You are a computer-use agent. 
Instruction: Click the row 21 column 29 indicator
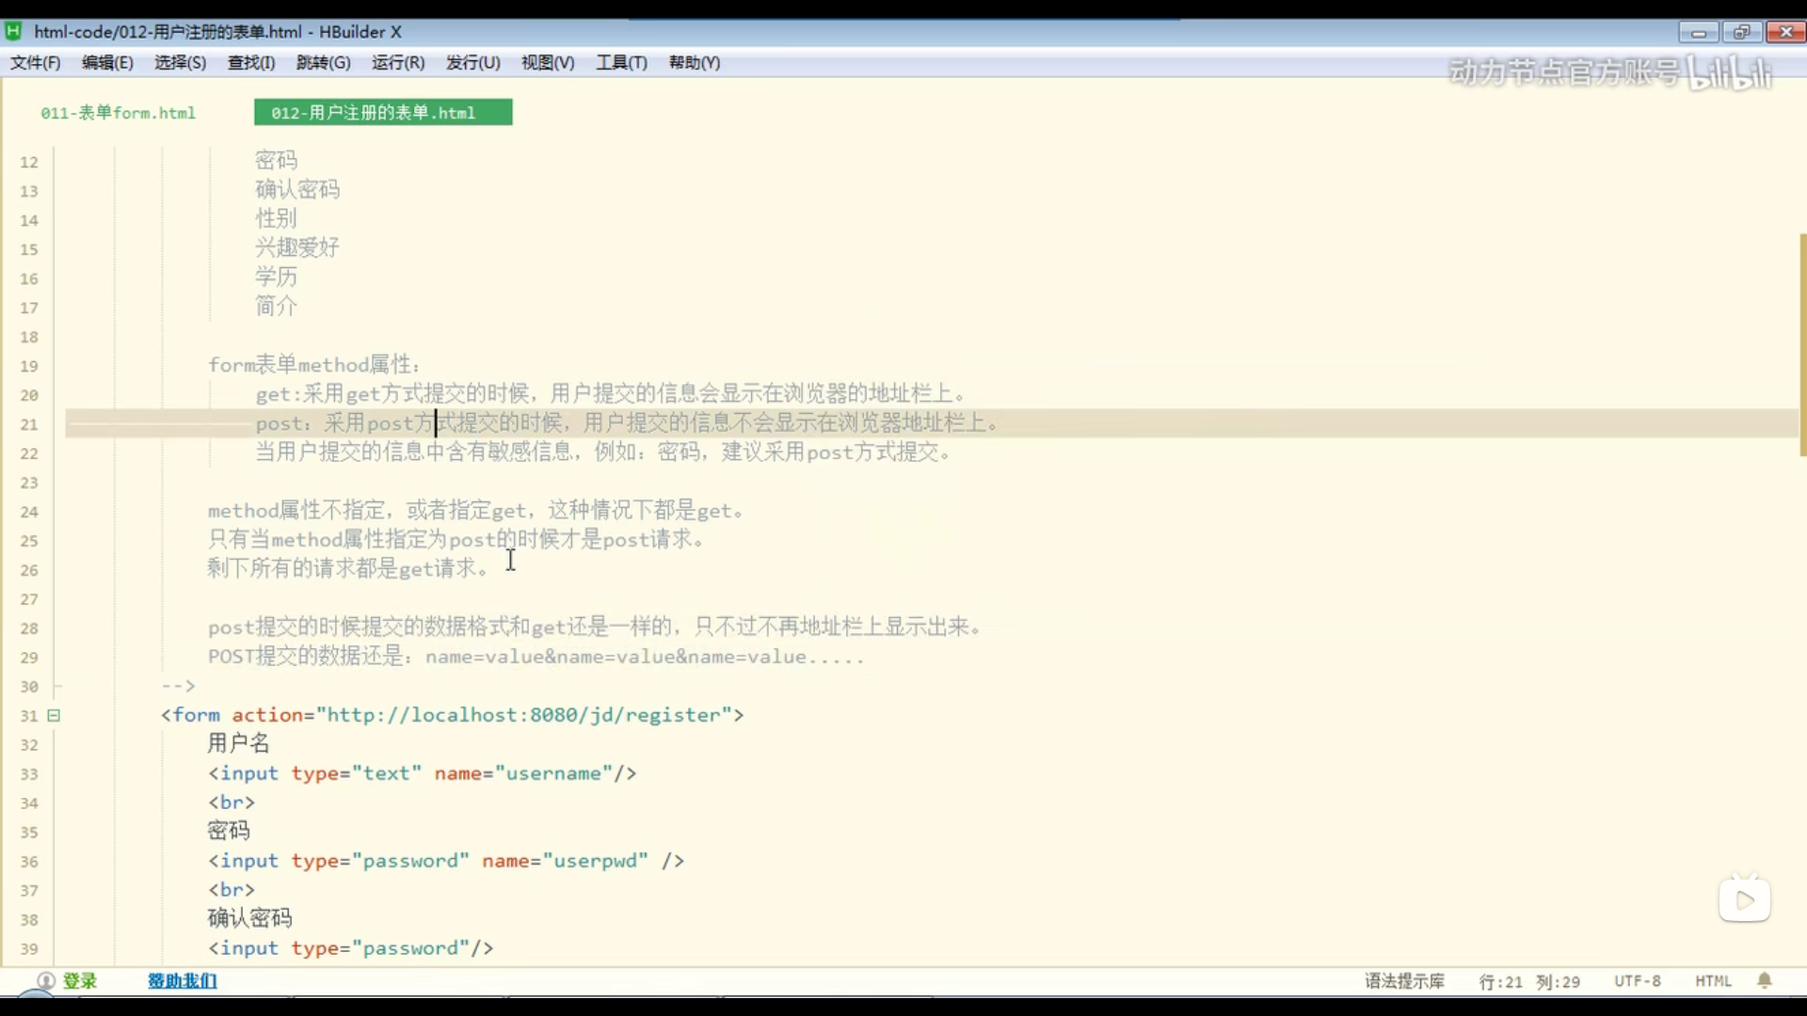[x=1529, y=981]
